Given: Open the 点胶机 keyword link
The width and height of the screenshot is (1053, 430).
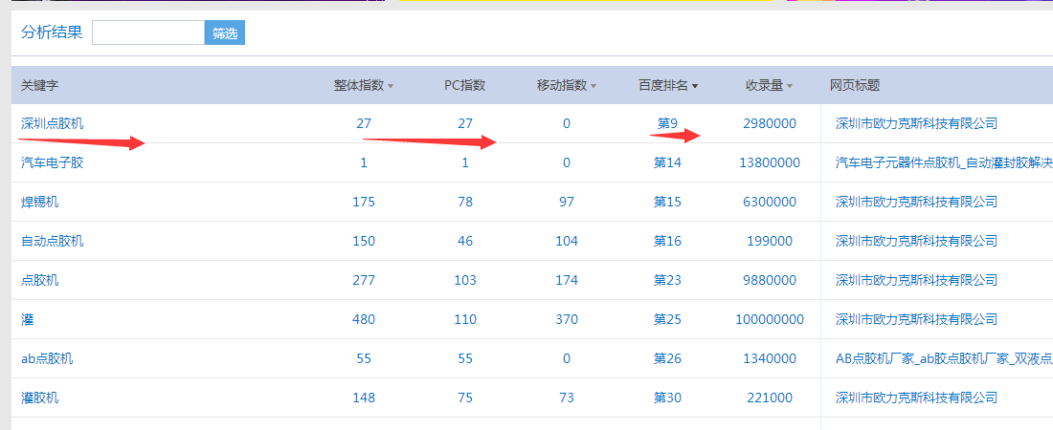Looking at the screenshot, I should tap(40, 280).
